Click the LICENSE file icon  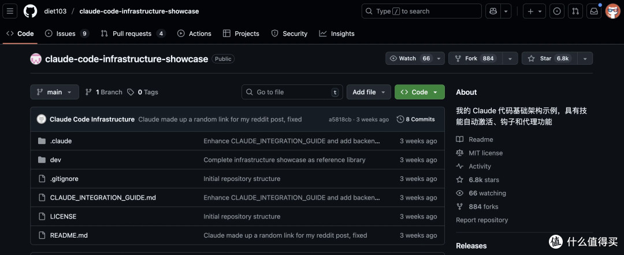tap(42, 216)
